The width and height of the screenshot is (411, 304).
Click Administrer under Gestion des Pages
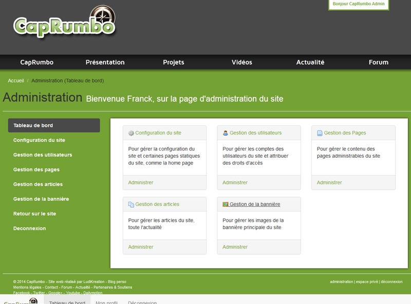(x=329, y=183)
